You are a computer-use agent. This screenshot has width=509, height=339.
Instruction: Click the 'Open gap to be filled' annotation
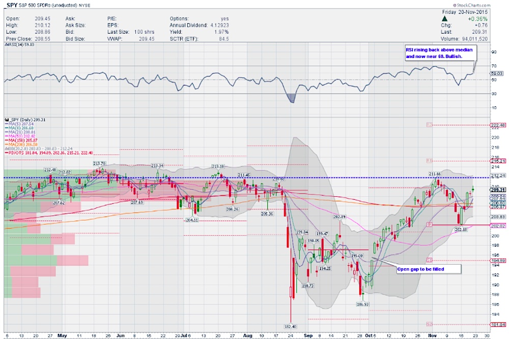coord(429,269)
